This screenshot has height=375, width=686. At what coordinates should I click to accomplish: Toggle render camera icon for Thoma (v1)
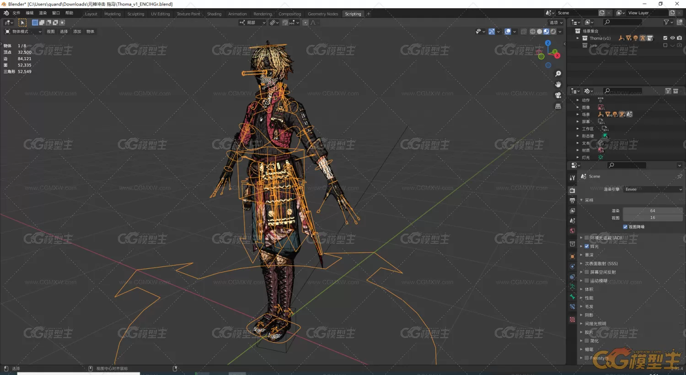coord(680,38)
